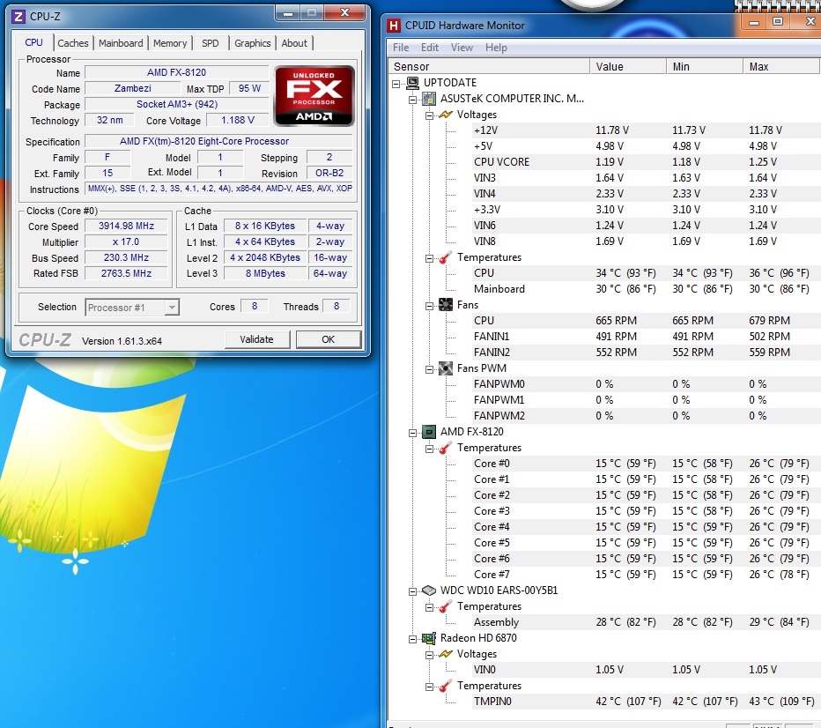Click the OK button in CPU-Z
The width and height of the screenshot is (821, 728).
[x=329, y=339]
